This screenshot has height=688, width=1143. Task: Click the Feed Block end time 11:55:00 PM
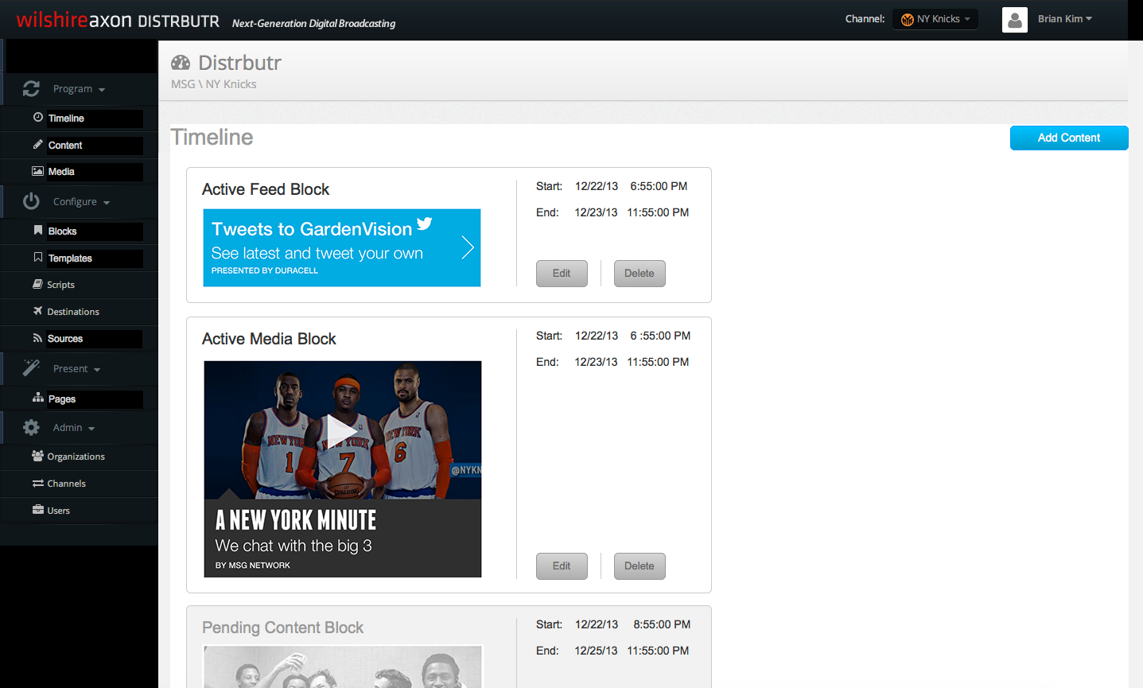tap(658, 212)
